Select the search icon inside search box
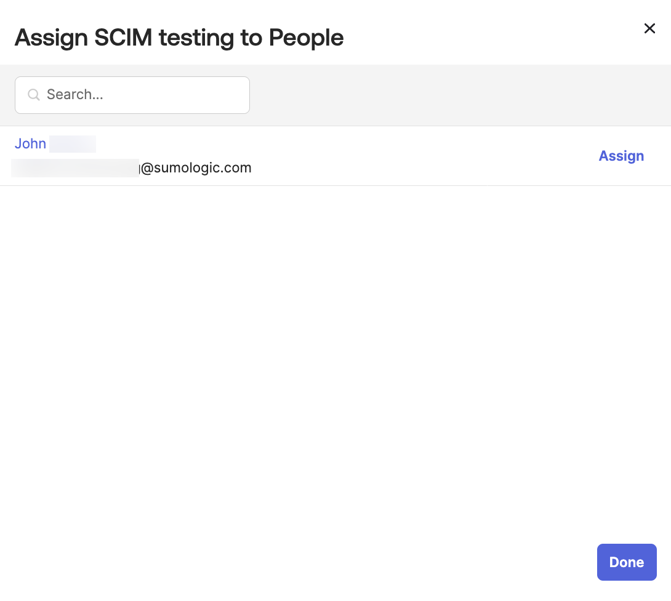 coord(33,95)
